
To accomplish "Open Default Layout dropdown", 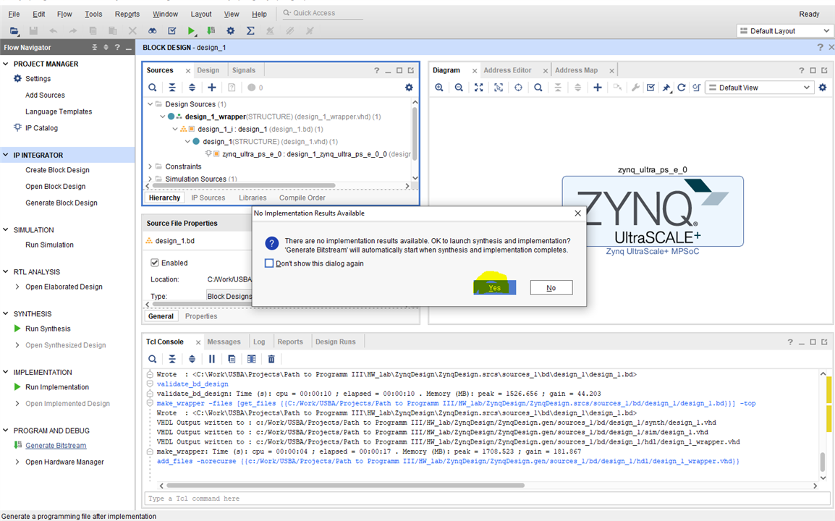I will (x=785, y=31).
